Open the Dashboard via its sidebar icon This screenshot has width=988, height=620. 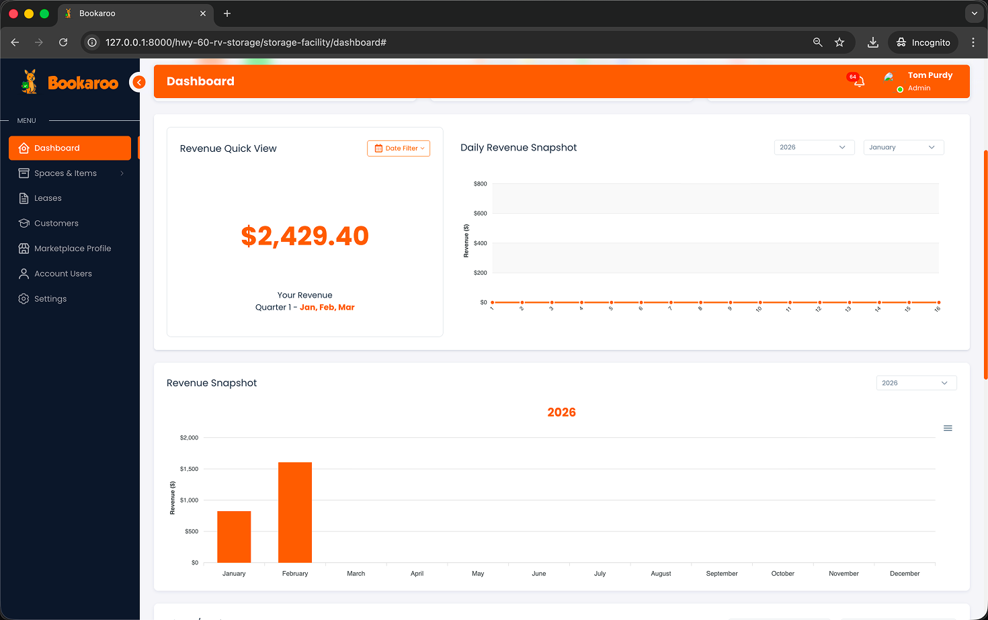coord(24,148)
